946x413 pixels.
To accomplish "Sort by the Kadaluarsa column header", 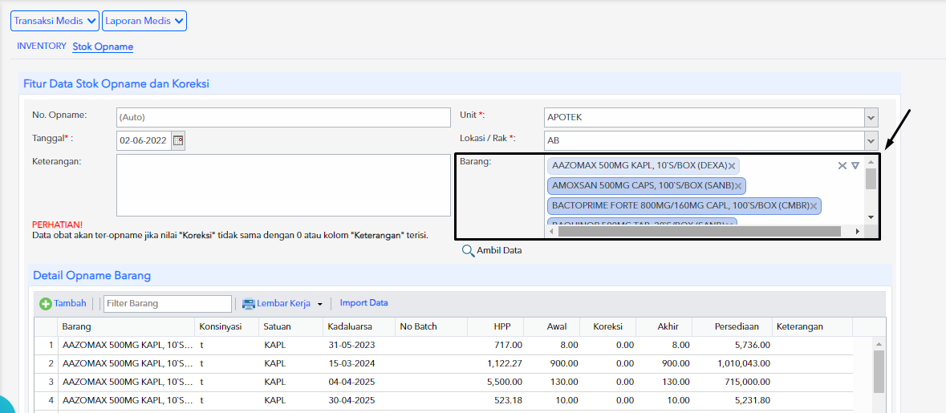I will 359,326.
